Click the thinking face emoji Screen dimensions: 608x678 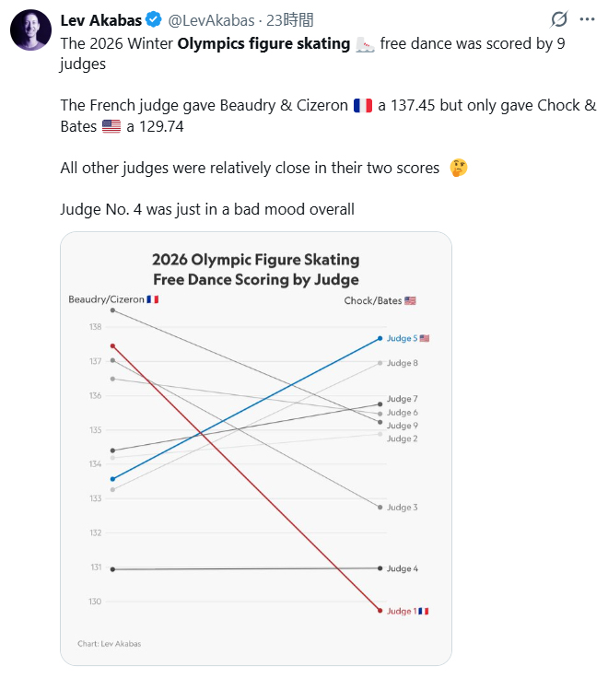pos(459,168)
